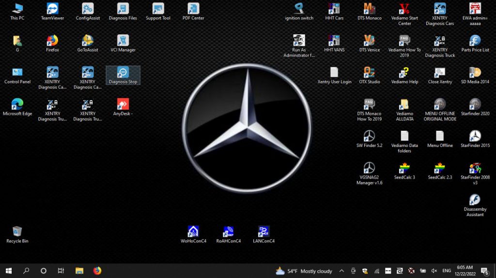Select MENU OFFLINE ORIGINAL MODE icon
This screenshot has height=278, width=496.
(x=440, y=110)
